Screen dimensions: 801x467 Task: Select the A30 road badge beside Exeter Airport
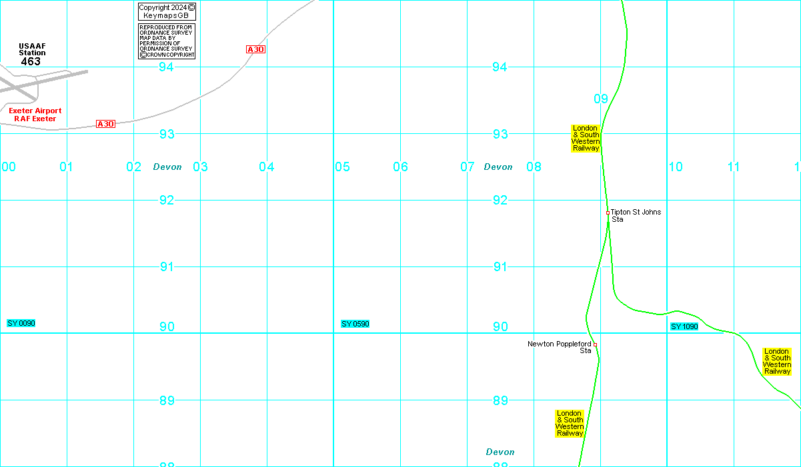tap(105, 124)
